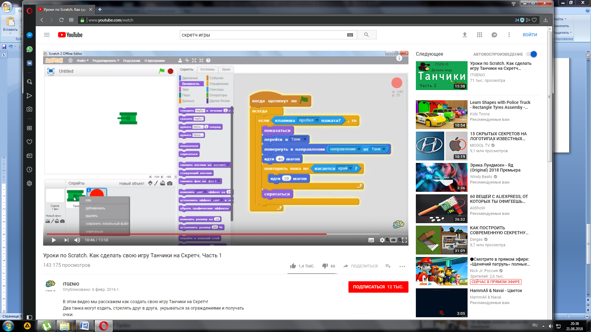Click the YouTube upload video icon
591x332 pixels.
click(x=465, y=35)
